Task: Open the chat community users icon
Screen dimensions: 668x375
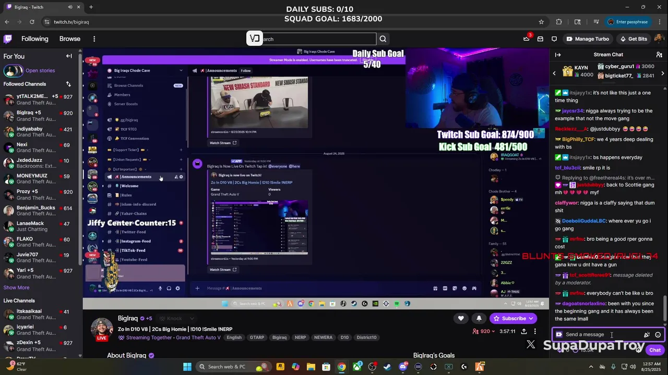Action: click(659, 54)
